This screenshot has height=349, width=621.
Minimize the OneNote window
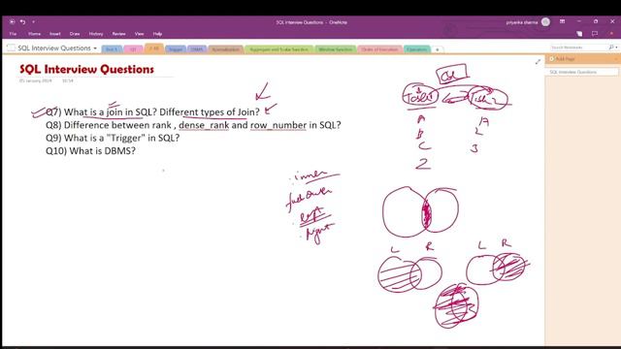(x=578, y=21)
